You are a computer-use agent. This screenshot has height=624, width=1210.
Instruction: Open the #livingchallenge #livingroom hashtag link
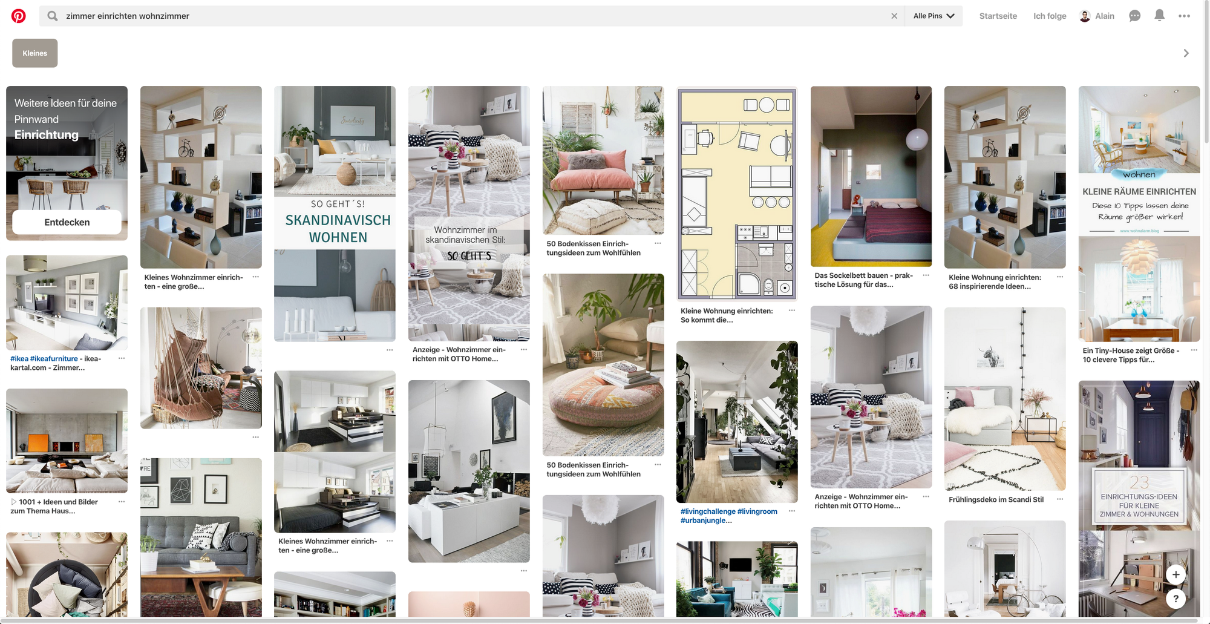pyautogui.click(x=729, y=511)
